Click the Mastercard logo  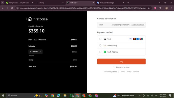click(134, 39)
